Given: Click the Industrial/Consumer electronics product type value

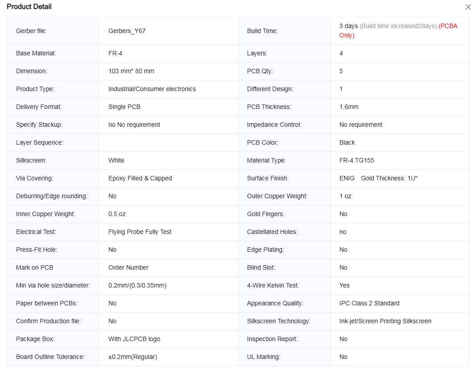Looking at the screenshot, I should 152,89.
